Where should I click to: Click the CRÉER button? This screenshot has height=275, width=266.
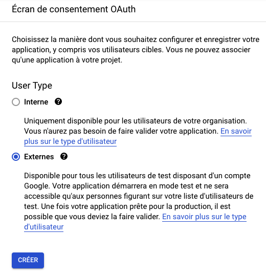tap(28, 260)
